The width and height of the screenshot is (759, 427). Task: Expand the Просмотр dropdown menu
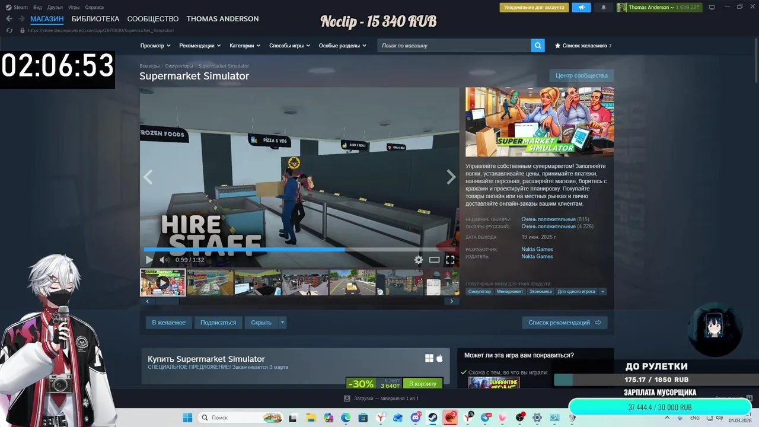point(155,46)
